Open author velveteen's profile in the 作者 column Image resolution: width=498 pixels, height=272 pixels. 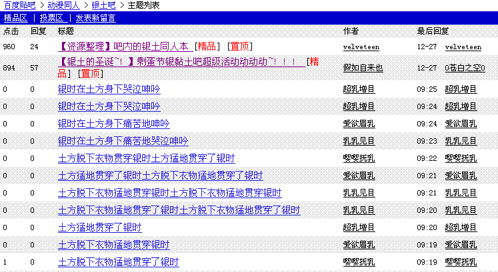tap(361, 47)
